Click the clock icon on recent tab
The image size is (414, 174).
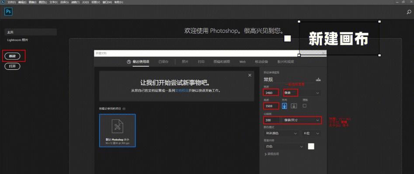(129, 62)
